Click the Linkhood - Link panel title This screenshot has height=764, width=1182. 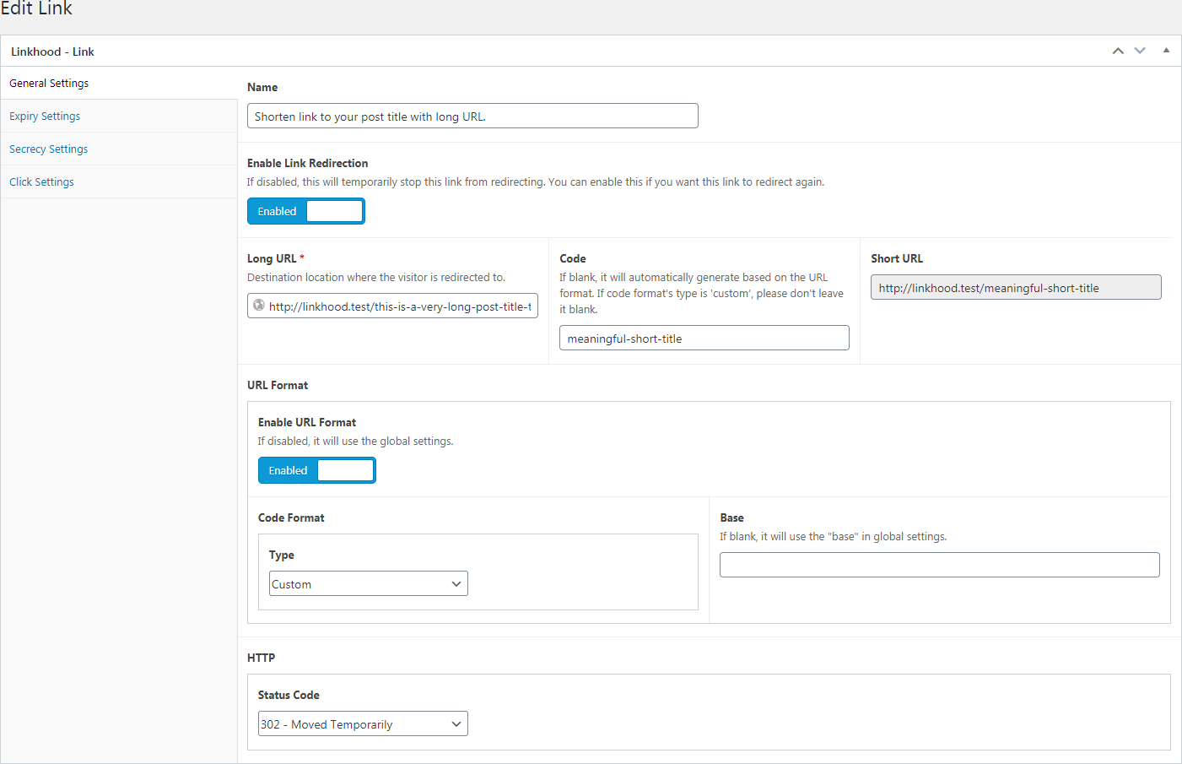click(x=52, y=51)
